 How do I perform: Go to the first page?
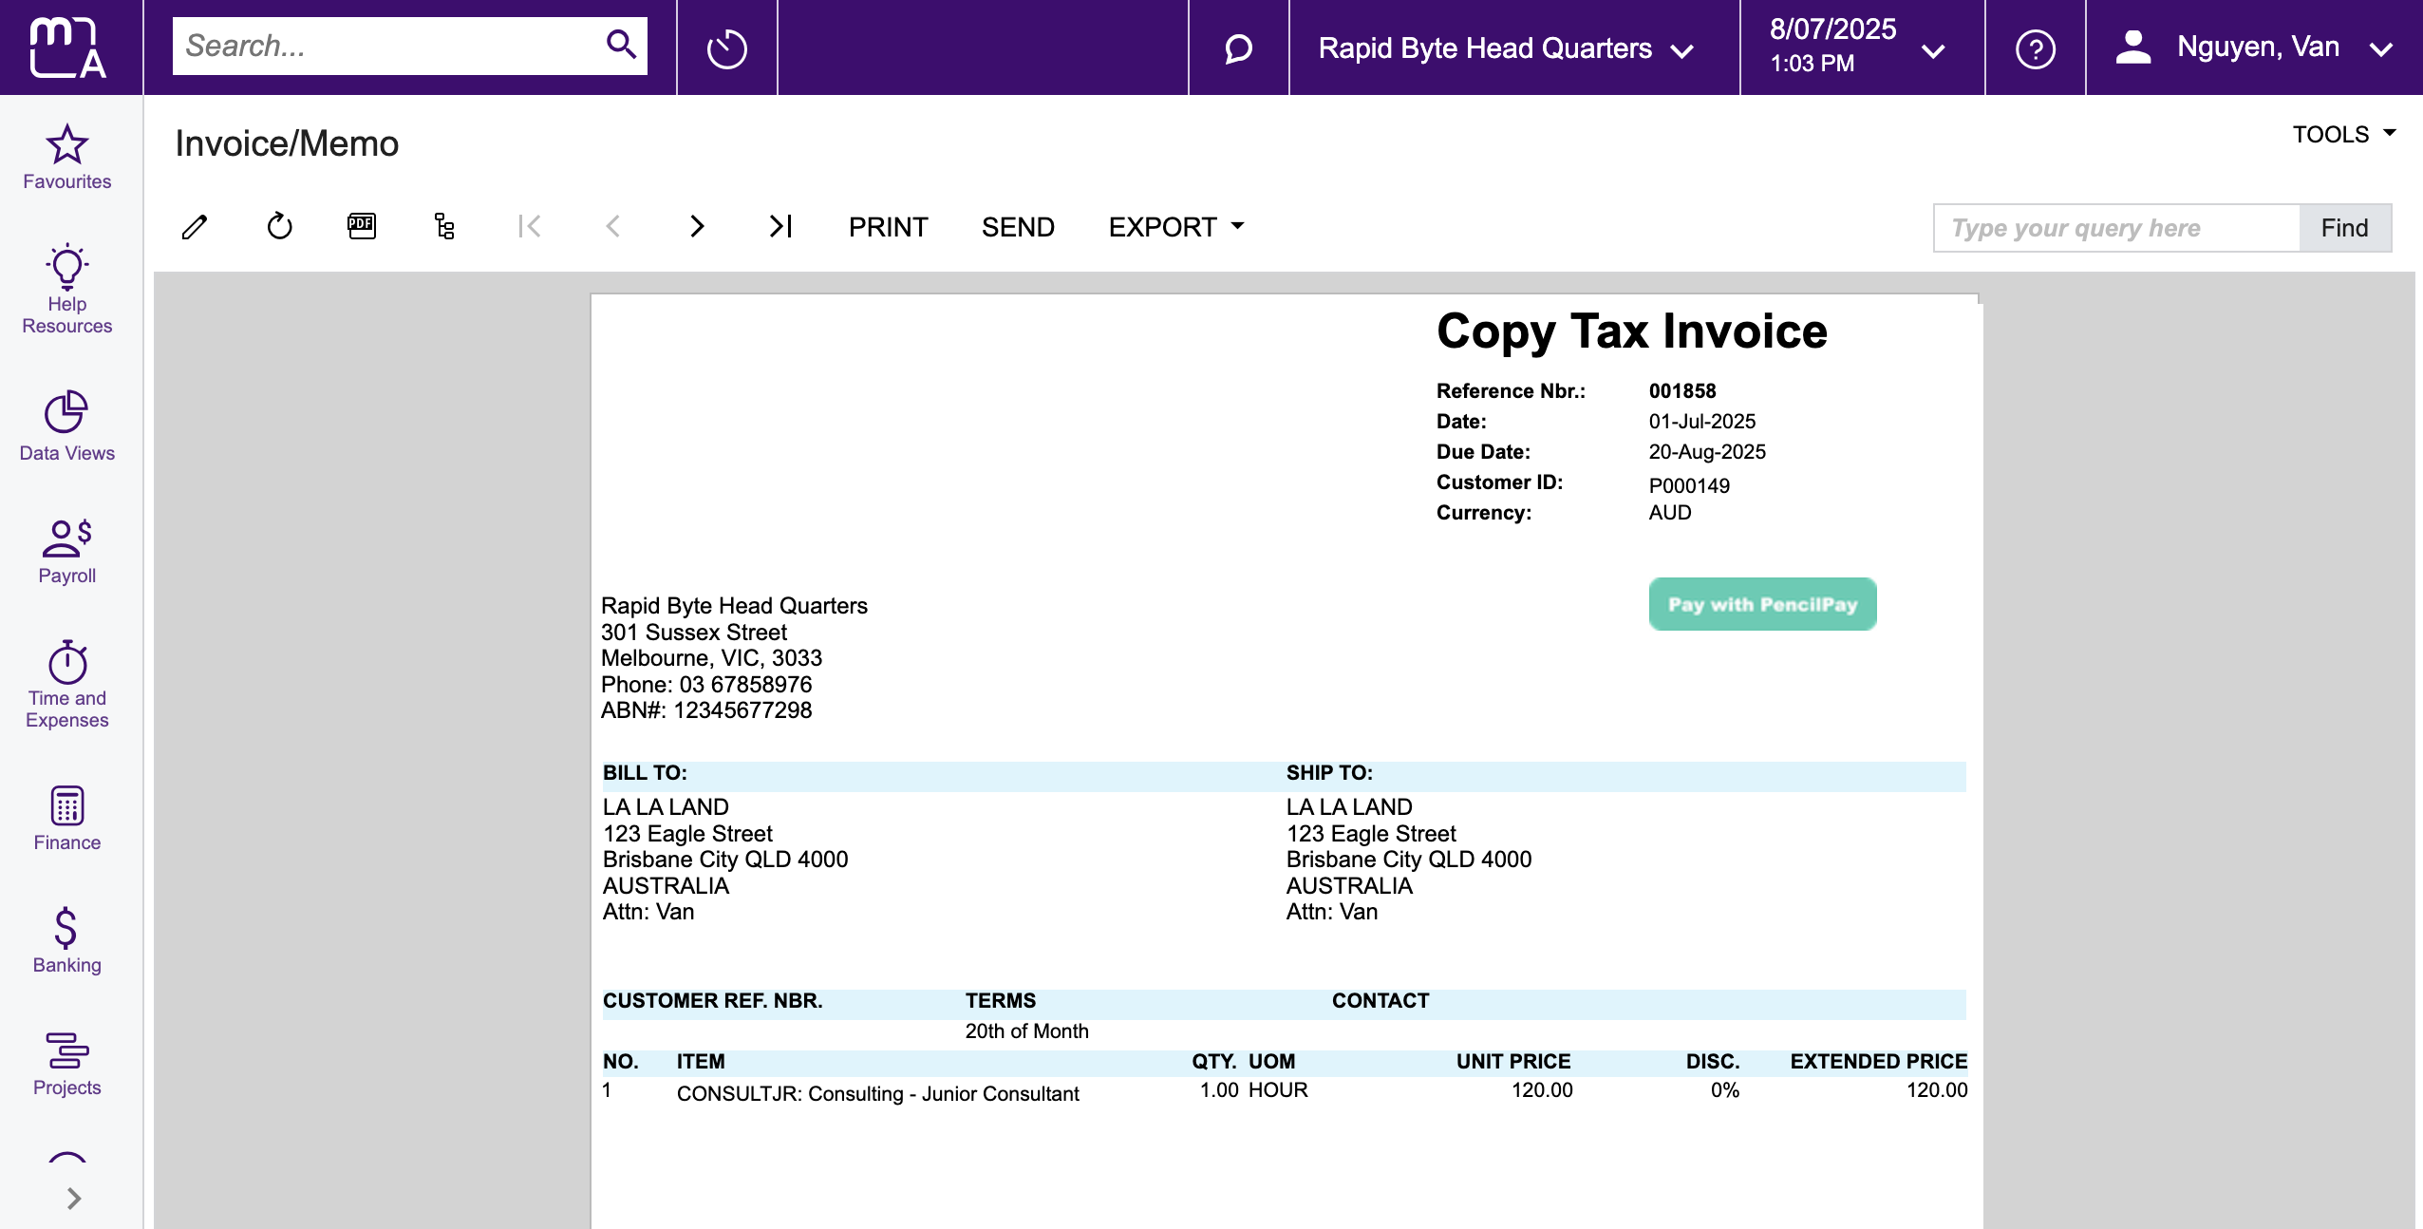pos(529,226)
